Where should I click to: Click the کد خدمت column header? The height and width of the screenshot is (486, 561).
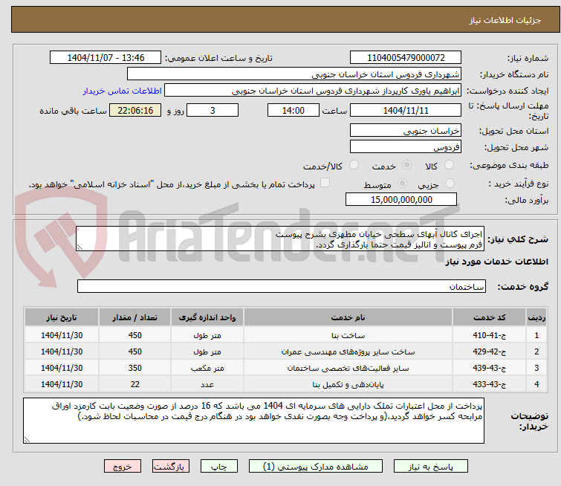[x=489, y=317]
